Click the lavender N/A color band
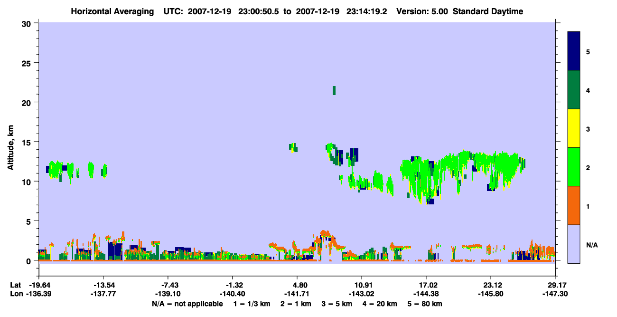This screenshot has height=317, width=617. (x=574, y=244)
